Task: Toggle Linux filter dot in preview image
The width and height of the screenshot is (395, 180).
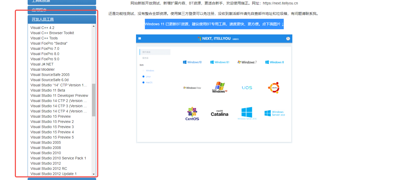Action: [143, 76]
